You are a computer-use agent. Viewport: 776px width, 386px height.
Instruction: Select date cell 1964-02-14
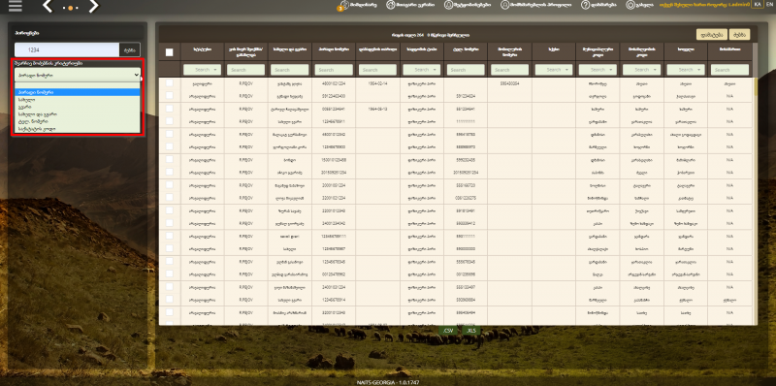[x=377, y=83]
